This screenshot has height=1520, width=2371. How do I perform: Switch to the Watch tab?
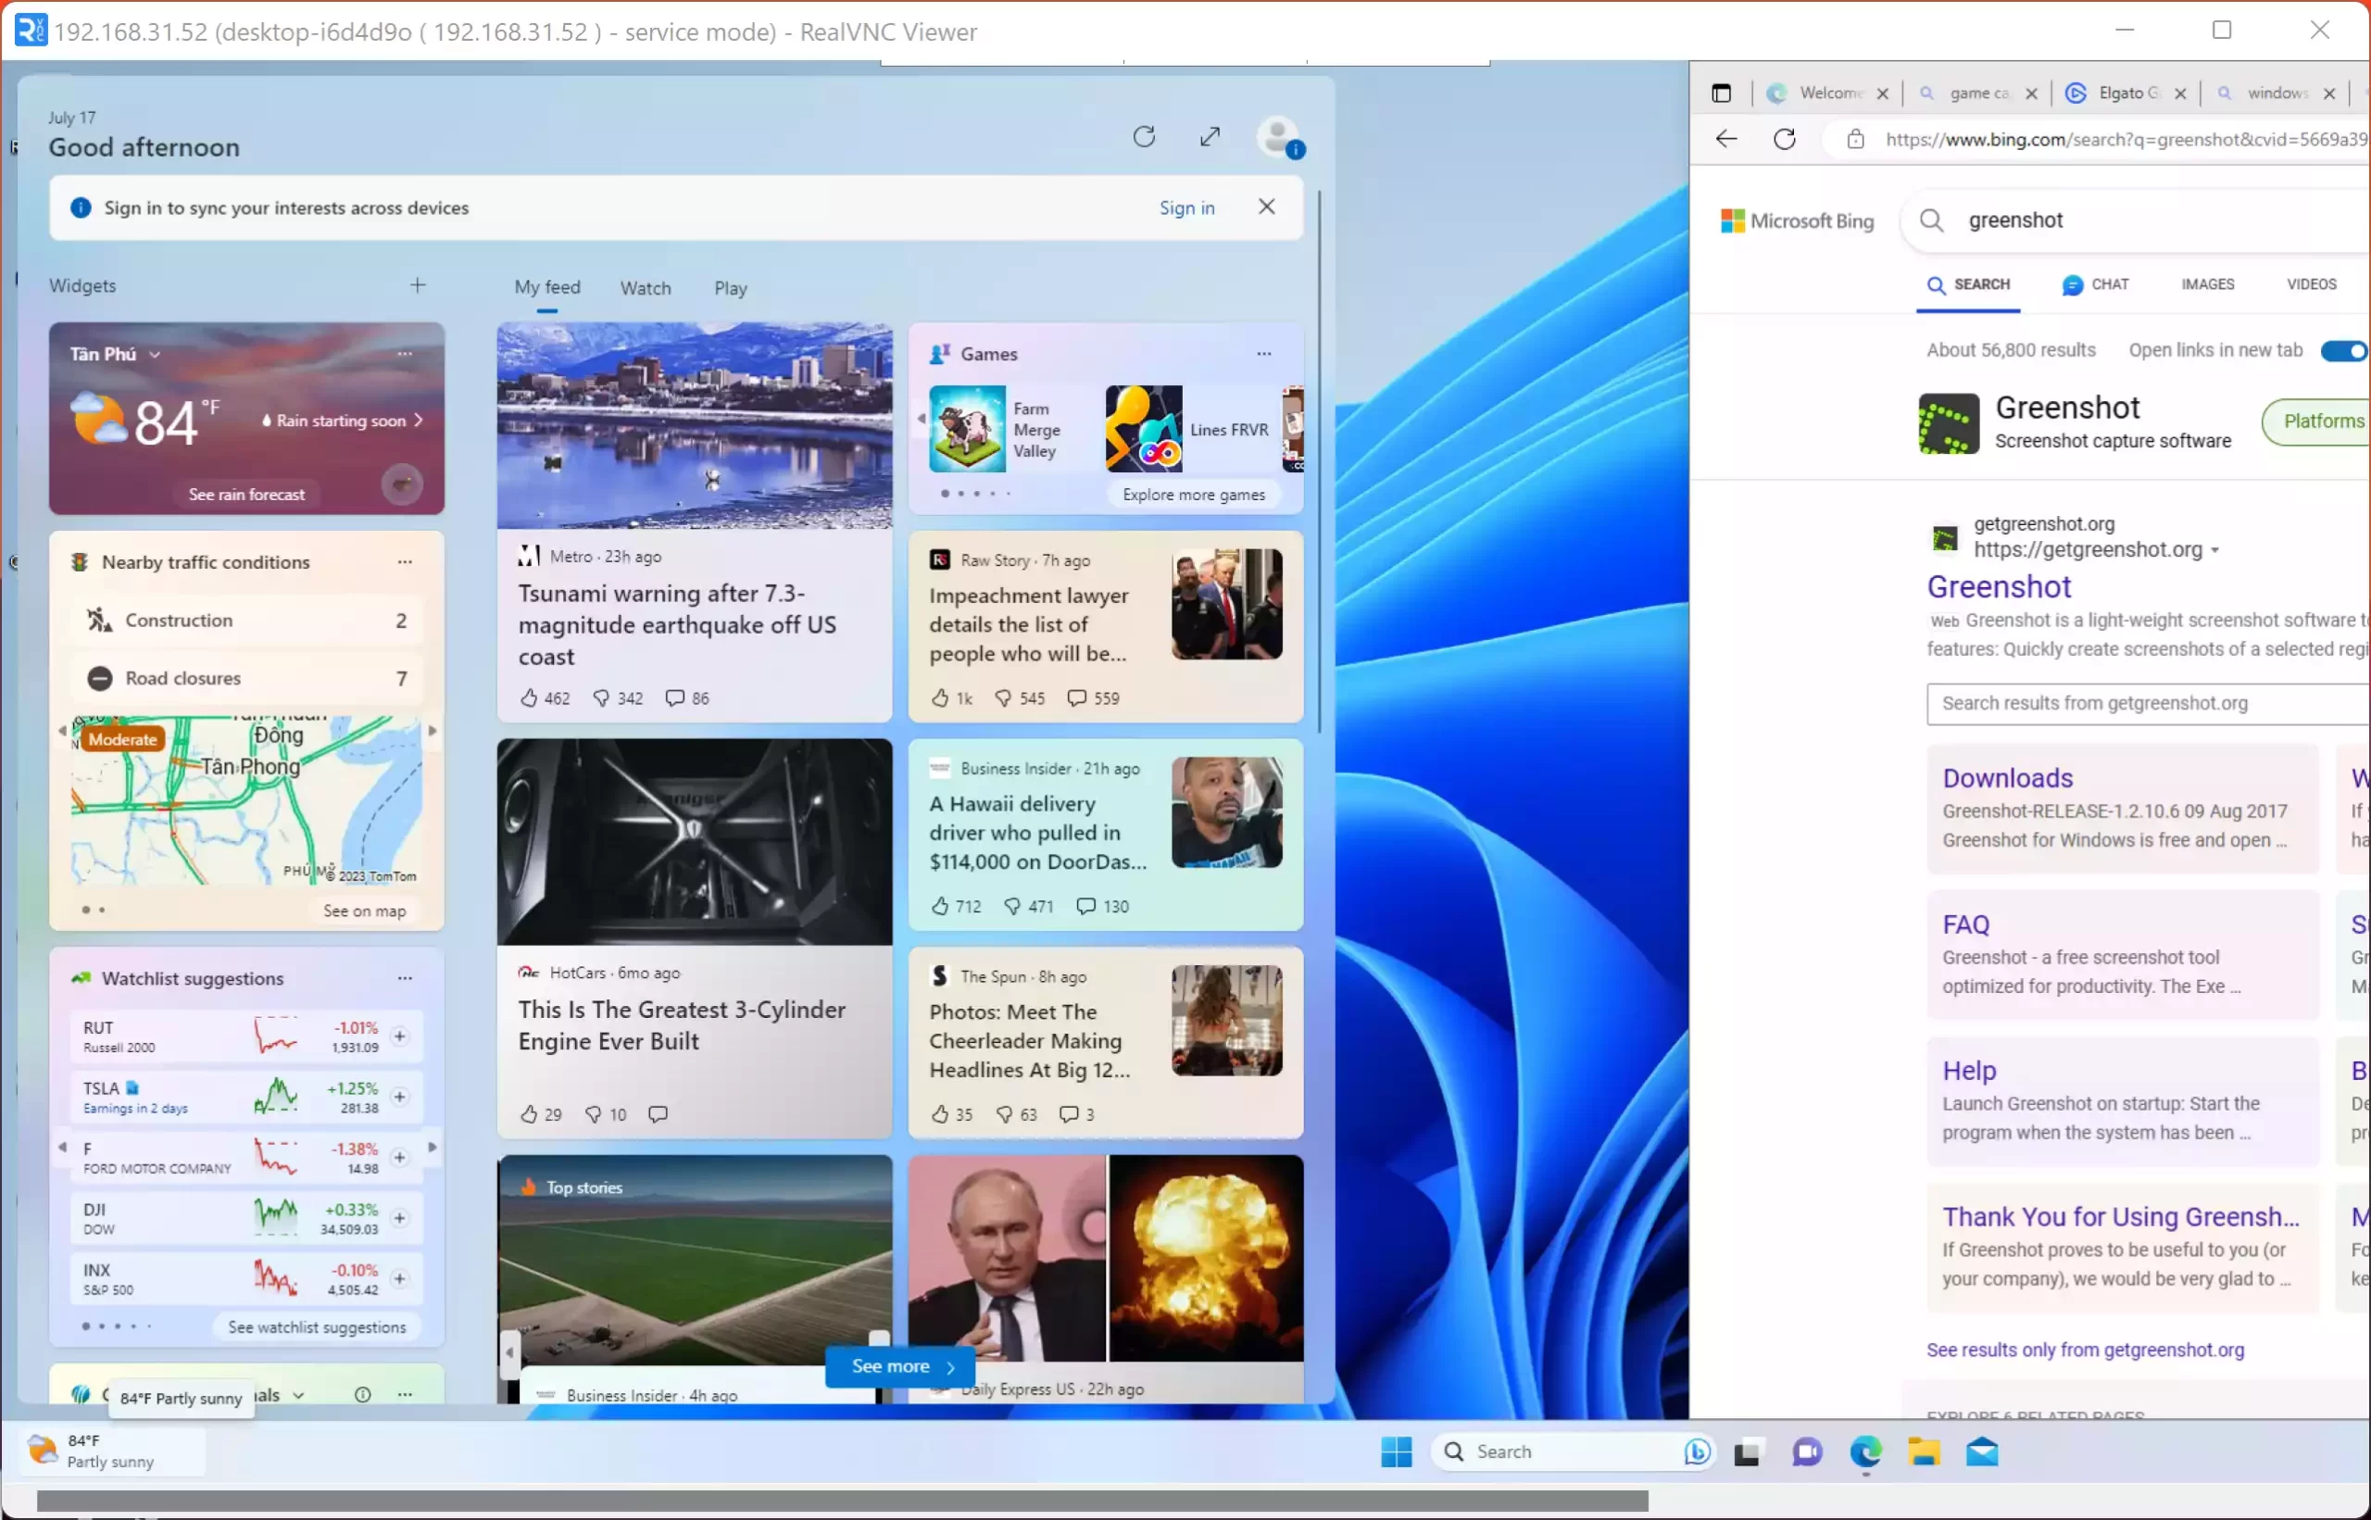pos(646,288)
